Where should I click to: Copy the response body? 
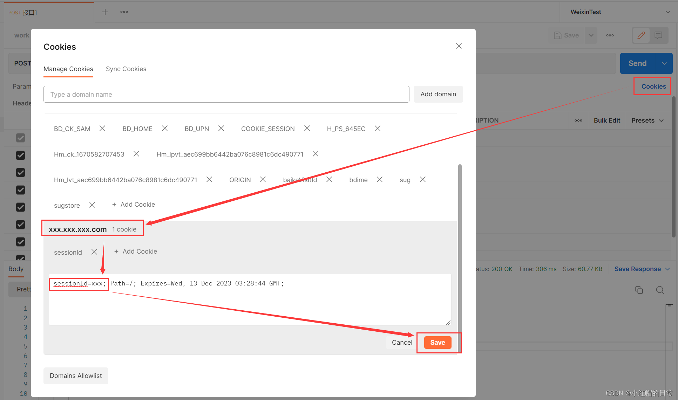[639, 290]
